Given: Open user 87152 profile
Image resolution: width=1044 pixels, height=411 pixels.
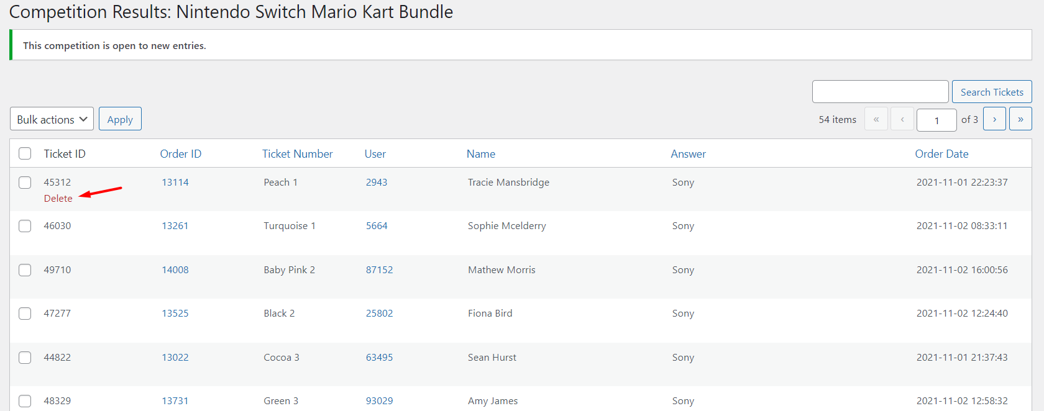Looking at the screenshot, I should [379, 270].
